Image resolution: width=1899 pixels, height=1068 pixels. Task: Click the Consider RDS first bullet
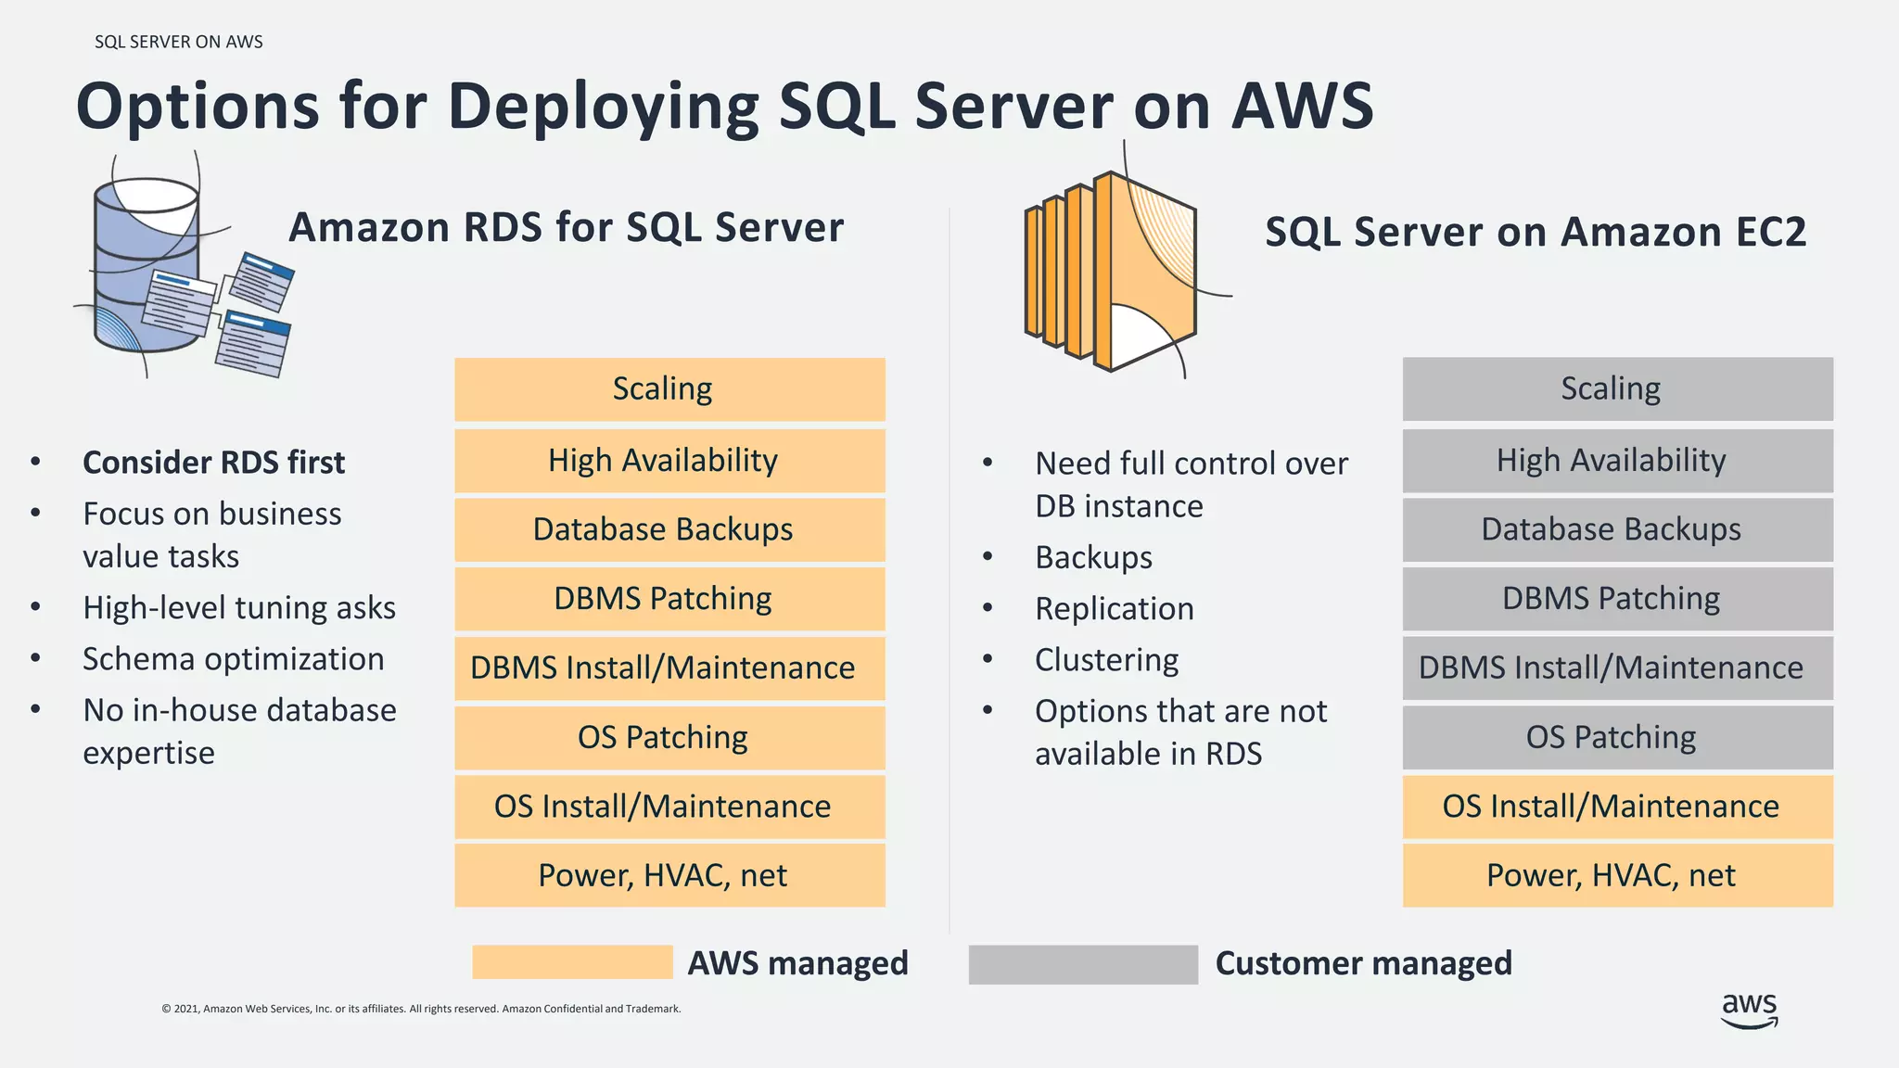pos(213,463)
